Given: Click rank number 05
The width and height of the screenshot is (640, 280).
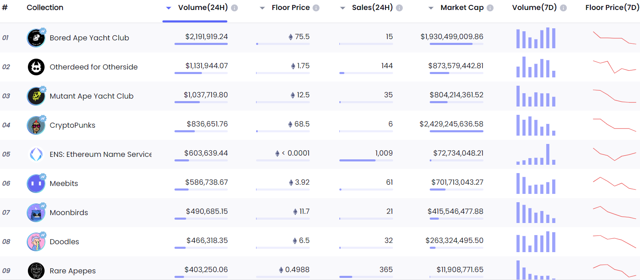Looking at the screenshot, I should click(x=6, y=154).
